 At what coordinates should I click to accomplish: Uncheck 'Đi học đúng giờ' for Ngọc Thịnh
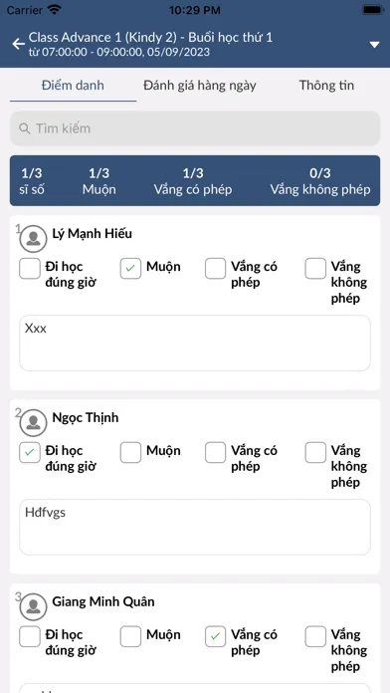[x=30, y=453]
